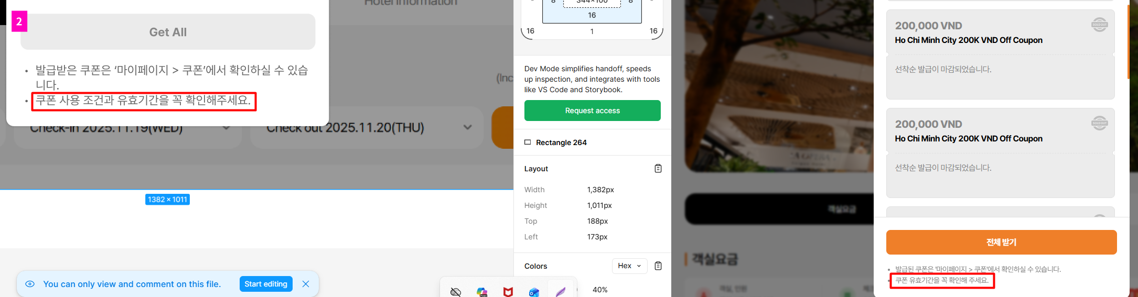The width and height of the screenshot is (1138, 297).
Task: Expand the Check-in date dropdown
Action: pyautogui.click(x=226, y=127)
